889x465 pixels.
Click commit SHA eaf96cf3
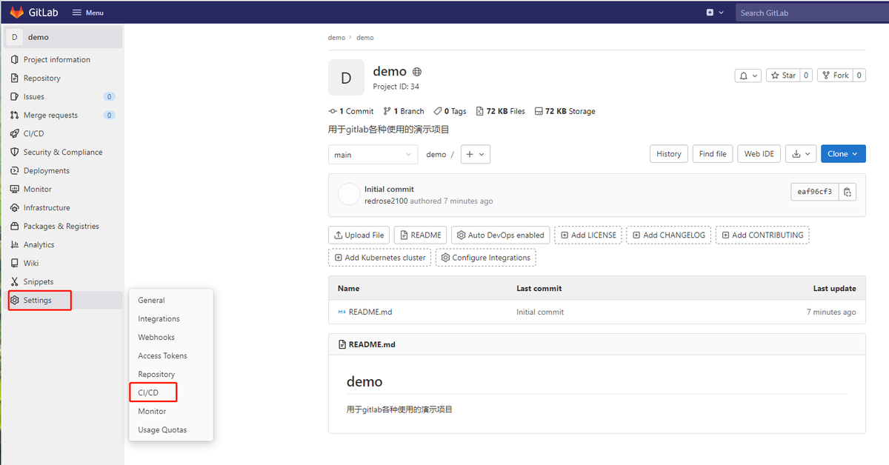point(814,192)
